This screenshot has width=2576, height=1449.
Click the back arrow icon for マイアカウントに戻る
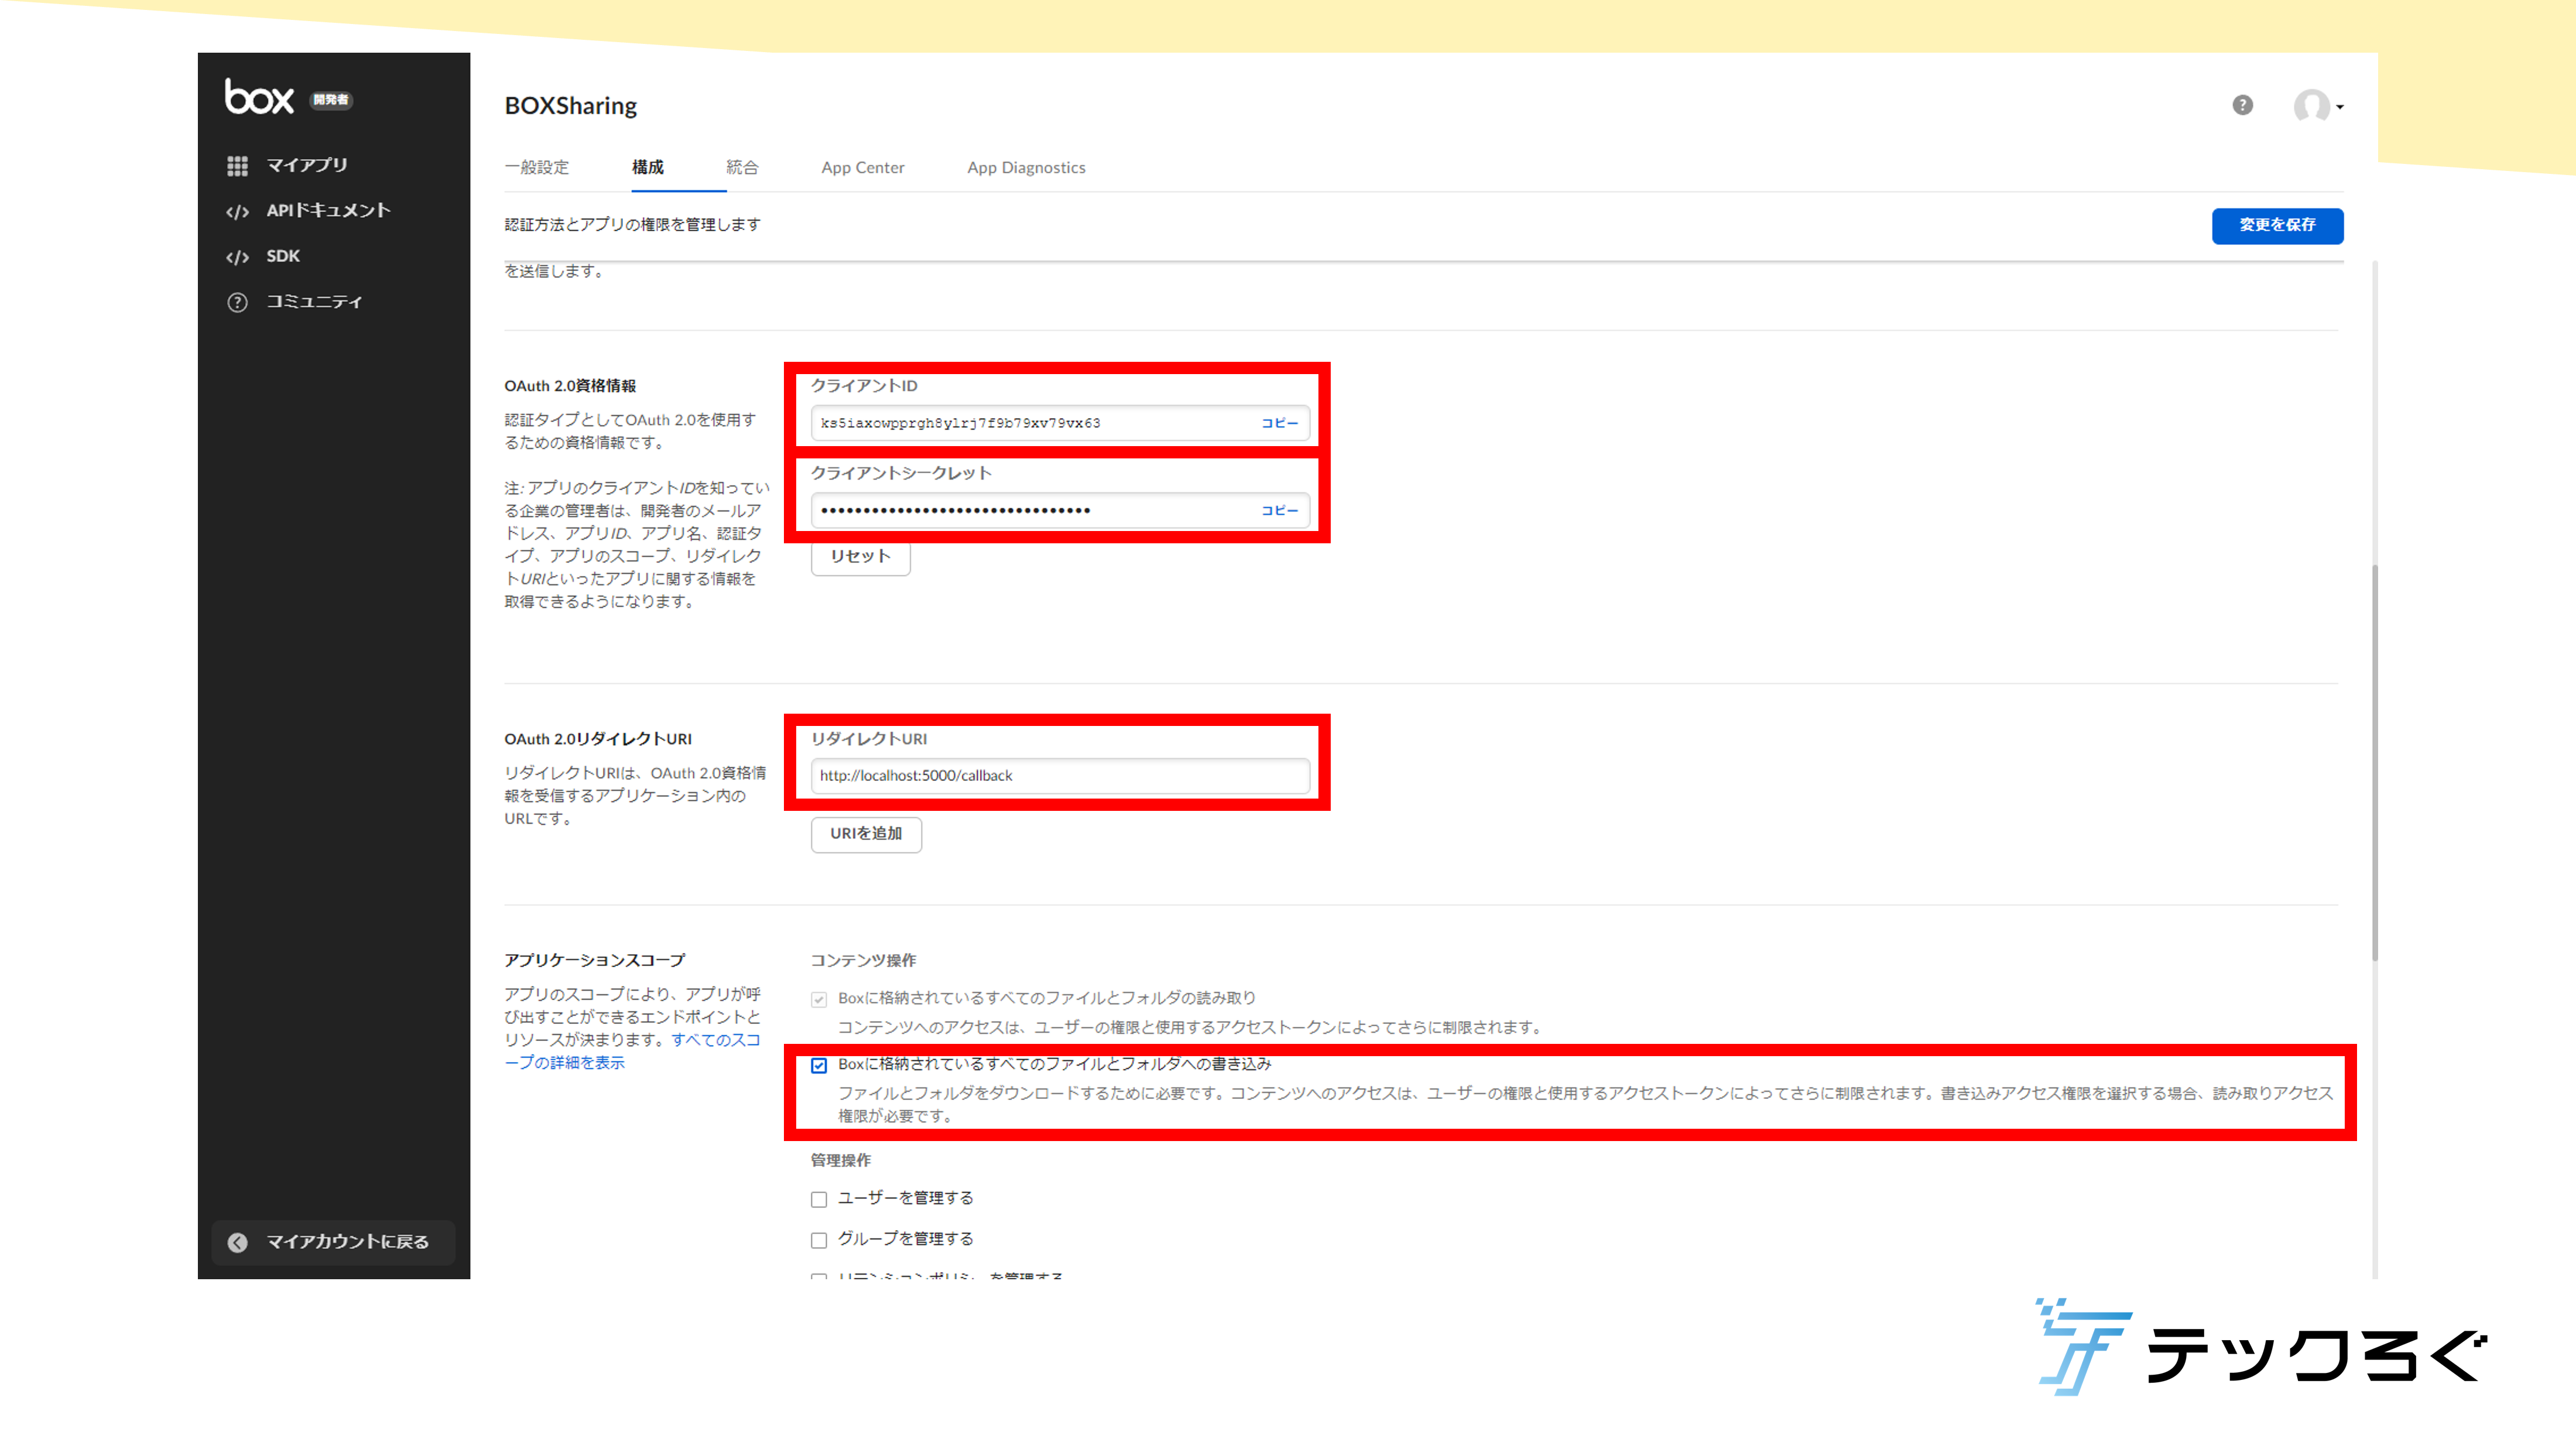click(237, 1242)
